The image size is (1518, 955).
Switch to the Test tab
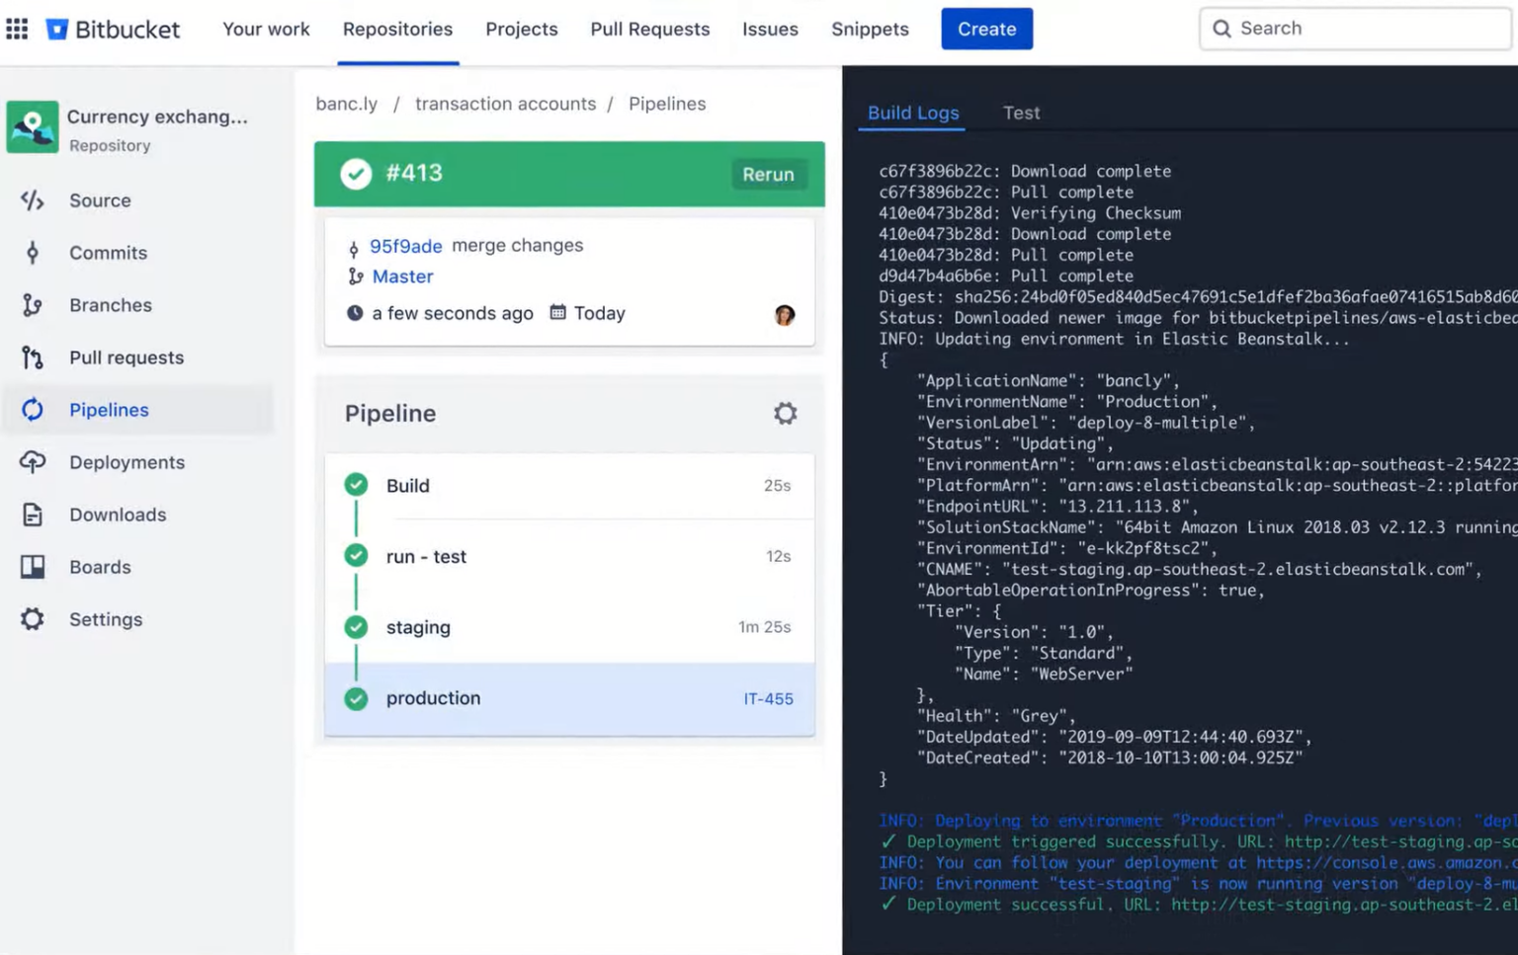1021,113
